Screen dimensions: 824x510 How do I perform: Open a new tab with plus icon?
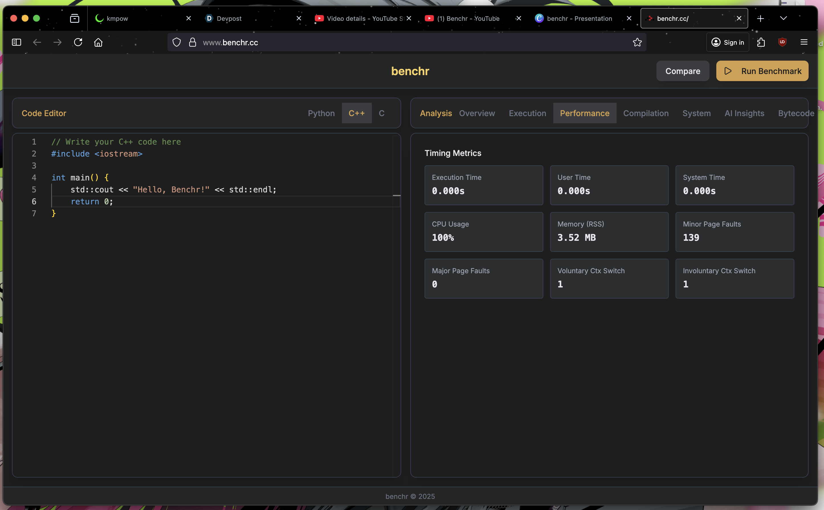760,18
